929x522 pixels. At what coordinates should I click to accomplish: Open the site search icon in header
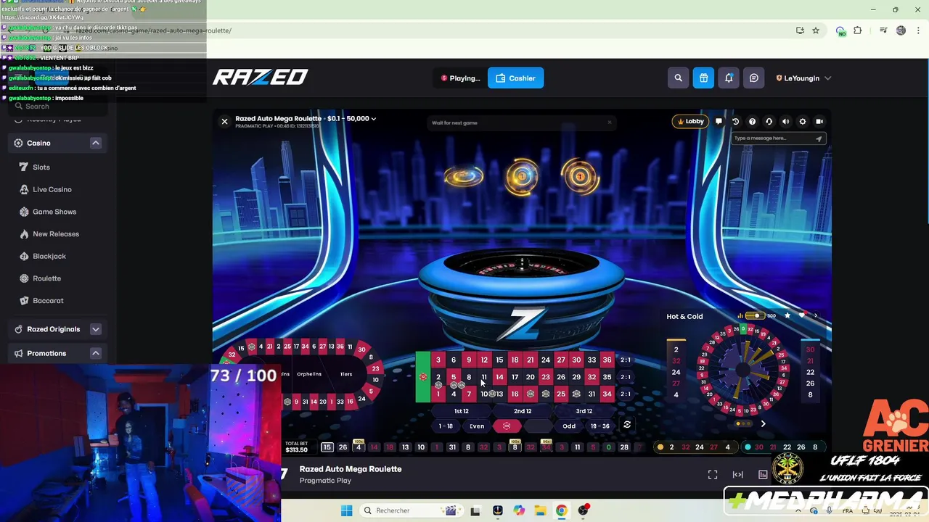click(x=678, y=78)
